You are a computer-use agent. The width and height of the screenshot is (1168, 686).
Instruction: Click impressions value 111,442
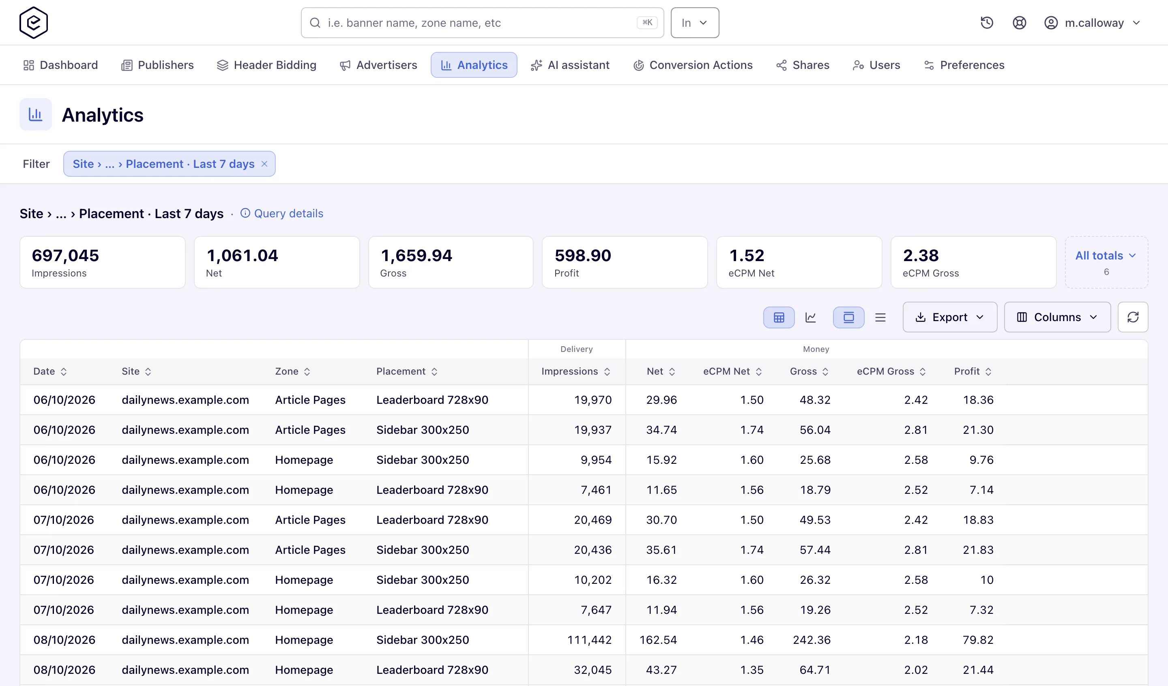pyautogui.click(x=589, y=640)
